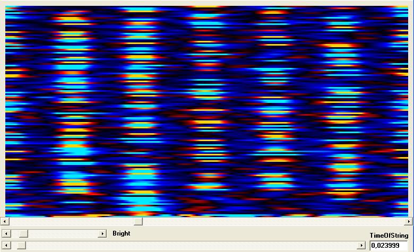This screenshot has height=252, width=414.
Task: Click the horizontal scrollbar thumb under the spectrogram
Action: [x=138, y=221]
